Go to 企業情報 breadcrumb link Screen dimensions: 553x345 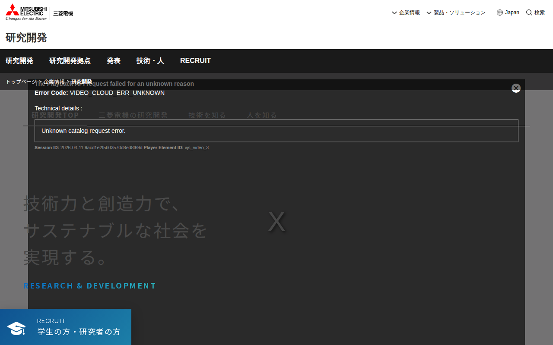click(x=54, y=82)
